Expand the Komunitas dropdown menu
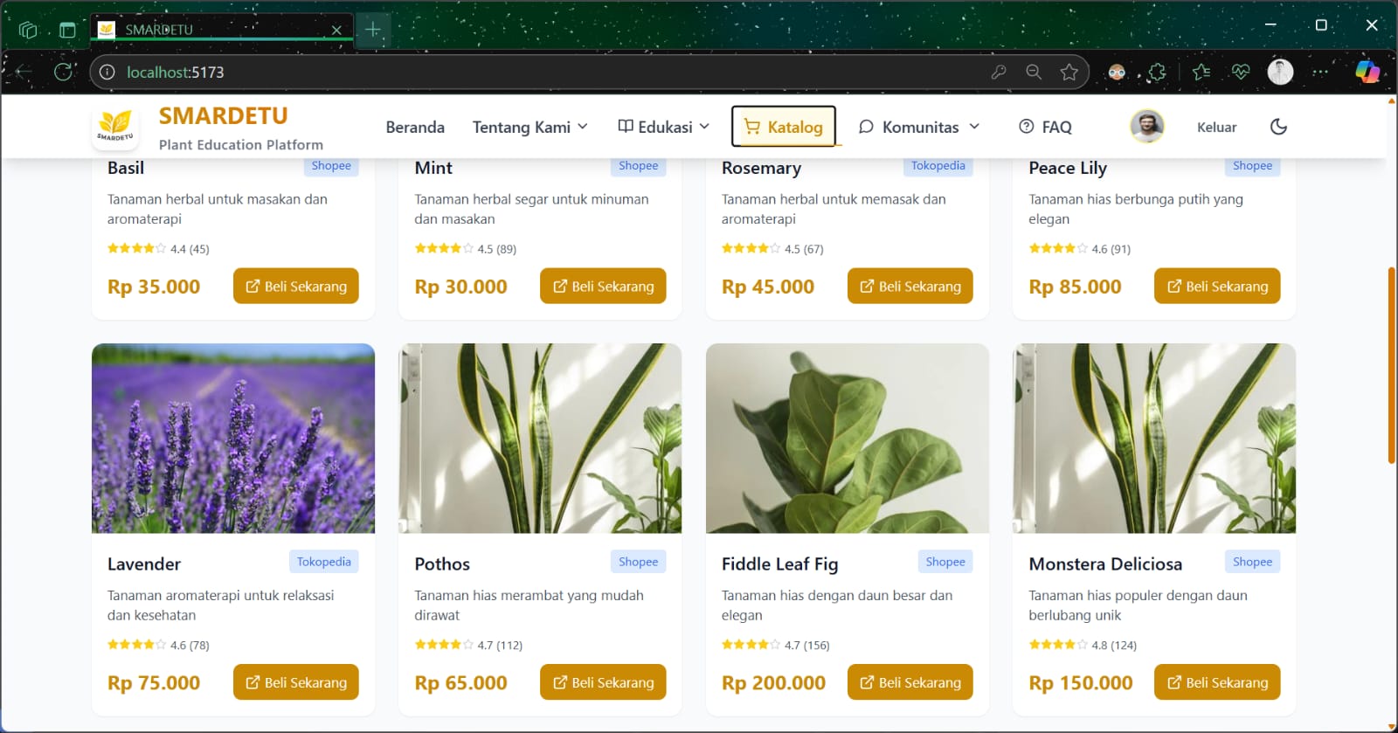 pyautogui.click(x=919, y=127)
